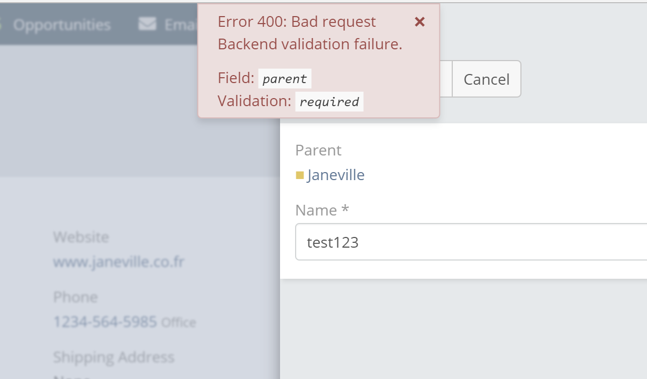
Task: Visit the www.janeville.co.fr website link
Action: [118, 262]
